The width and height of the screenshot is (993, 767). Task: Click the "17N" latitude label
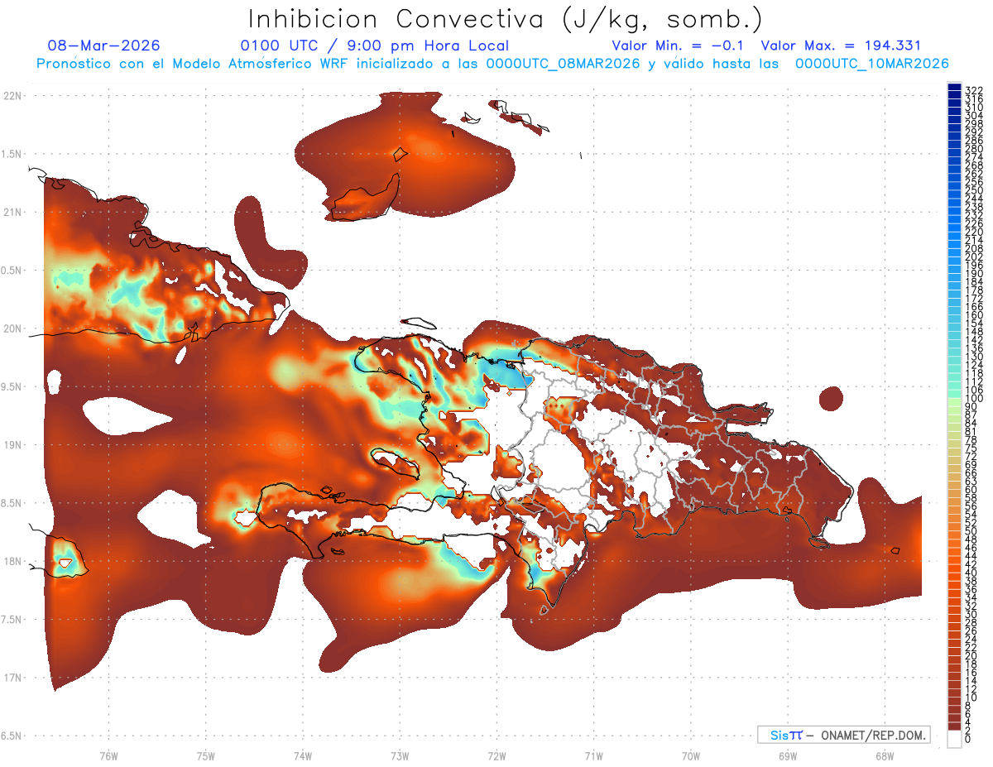[x=12, y=678]
